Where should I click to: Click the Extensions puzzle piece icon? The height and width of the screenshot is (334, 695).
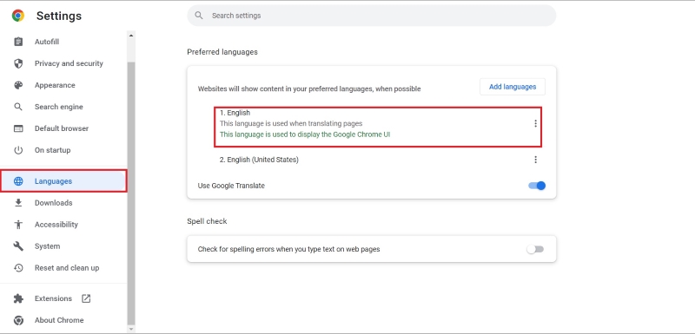[18, 298]
